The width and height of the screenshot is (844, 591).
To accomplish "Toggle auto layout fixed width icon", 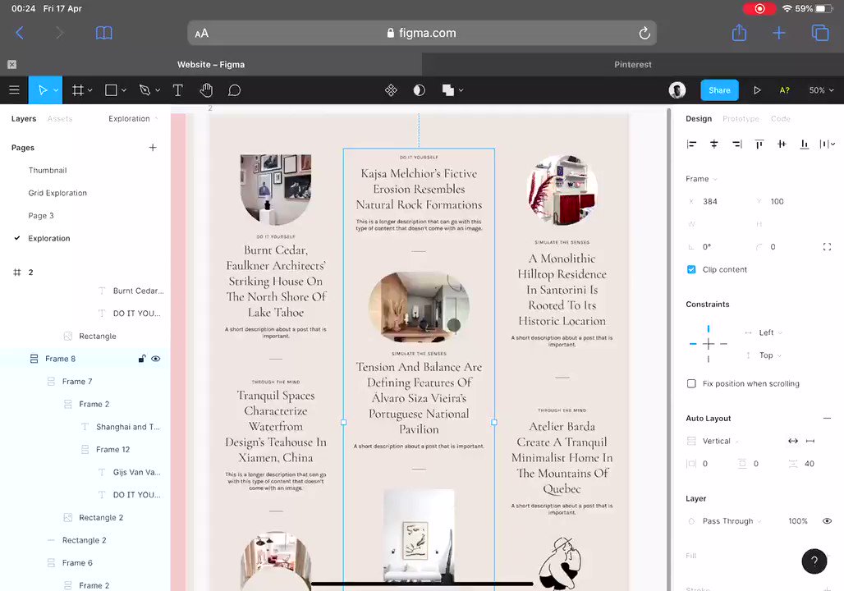I will [x=810, y=441].
